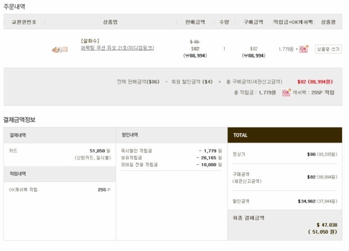
Task: Click the OK Cashbag icon in product row
Action: [304, 49]
